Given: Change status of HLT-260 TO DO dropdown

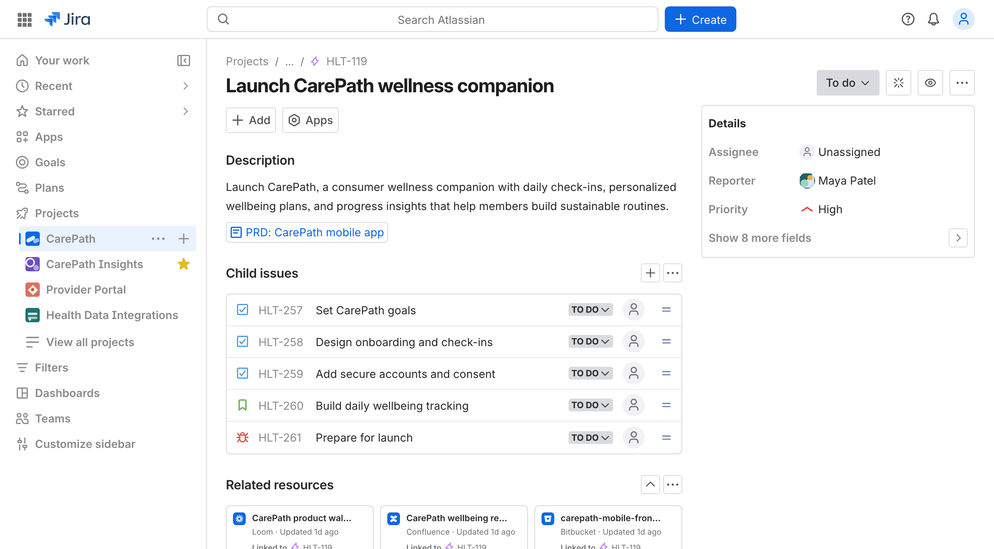Looking at the screenshot, I should 590,405.
